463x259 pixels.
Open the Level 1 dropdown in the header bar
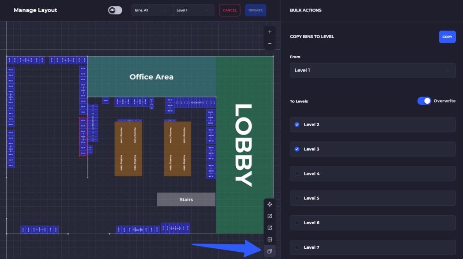pyautogui.click(x=193, y=10)
